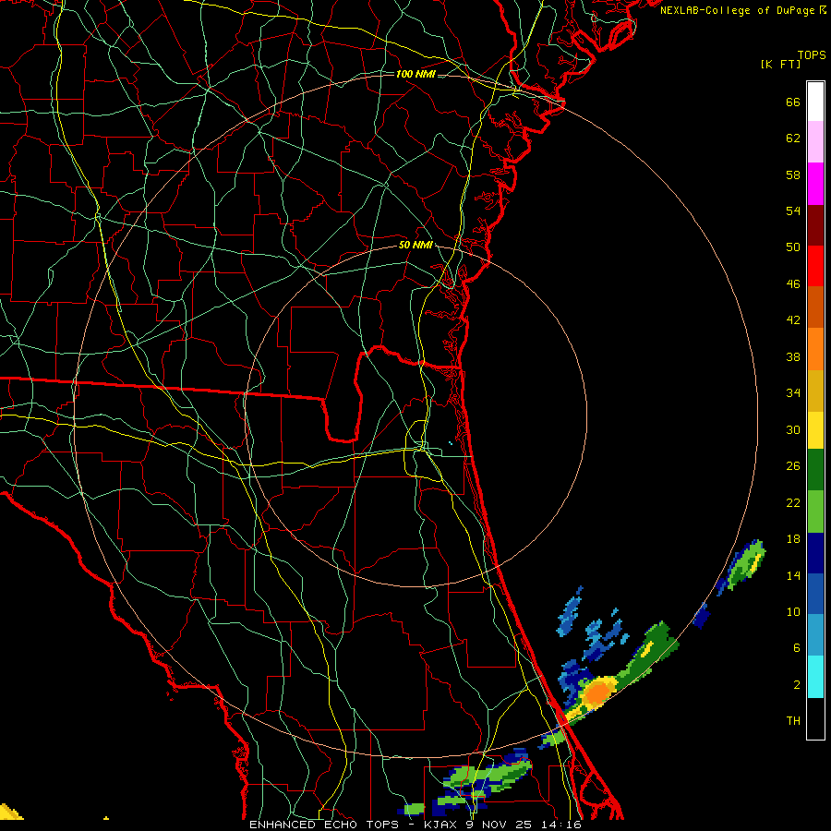The image size is (831, 831).
Task: Click the dark orange legend color block
Action: 815,307
